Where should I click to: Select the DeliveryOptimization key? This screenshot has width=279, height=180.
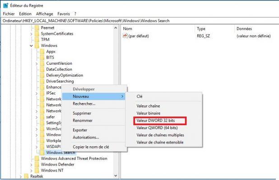click(65, 75)
